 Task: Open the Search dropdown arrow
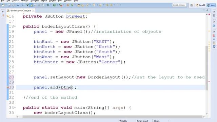point(90,5)
